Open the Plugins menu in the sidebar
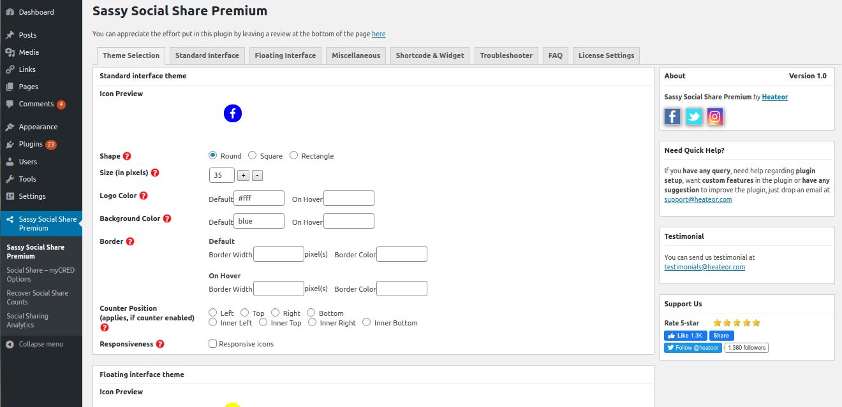The width and height of the screenshot is (842, 407). pos(29,144)
